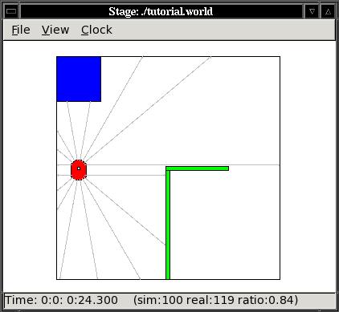Click the blue square block

79,79
